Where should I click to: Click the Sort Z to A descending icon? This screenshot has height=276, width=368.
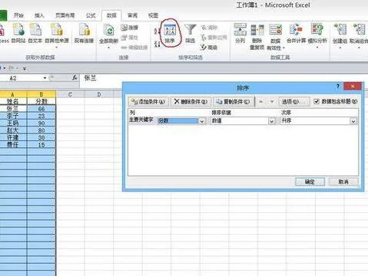coord(157,44)
